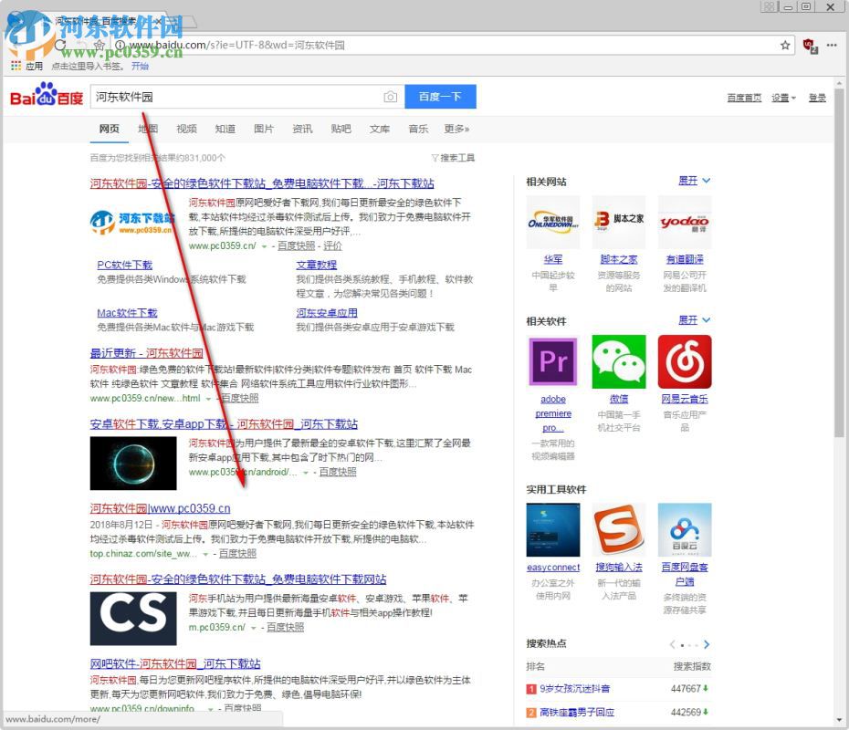Screen dimensions: 849x730
Task: Click the 搜索工具 link
Action: tap(457, 158)
